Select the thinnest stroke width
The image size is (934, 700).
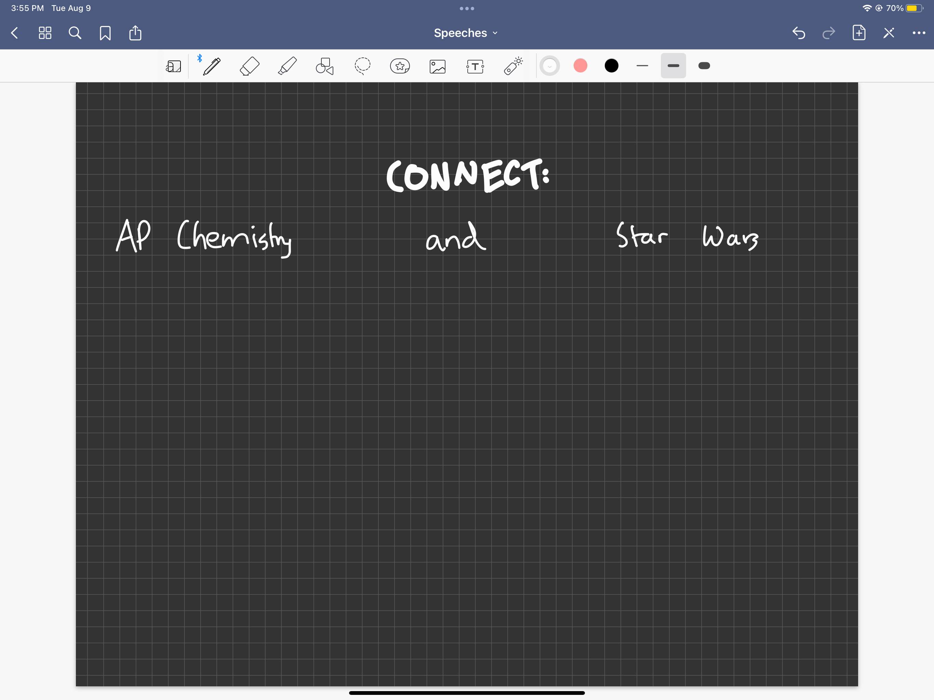pyautogui.click(x=642, y=65)
